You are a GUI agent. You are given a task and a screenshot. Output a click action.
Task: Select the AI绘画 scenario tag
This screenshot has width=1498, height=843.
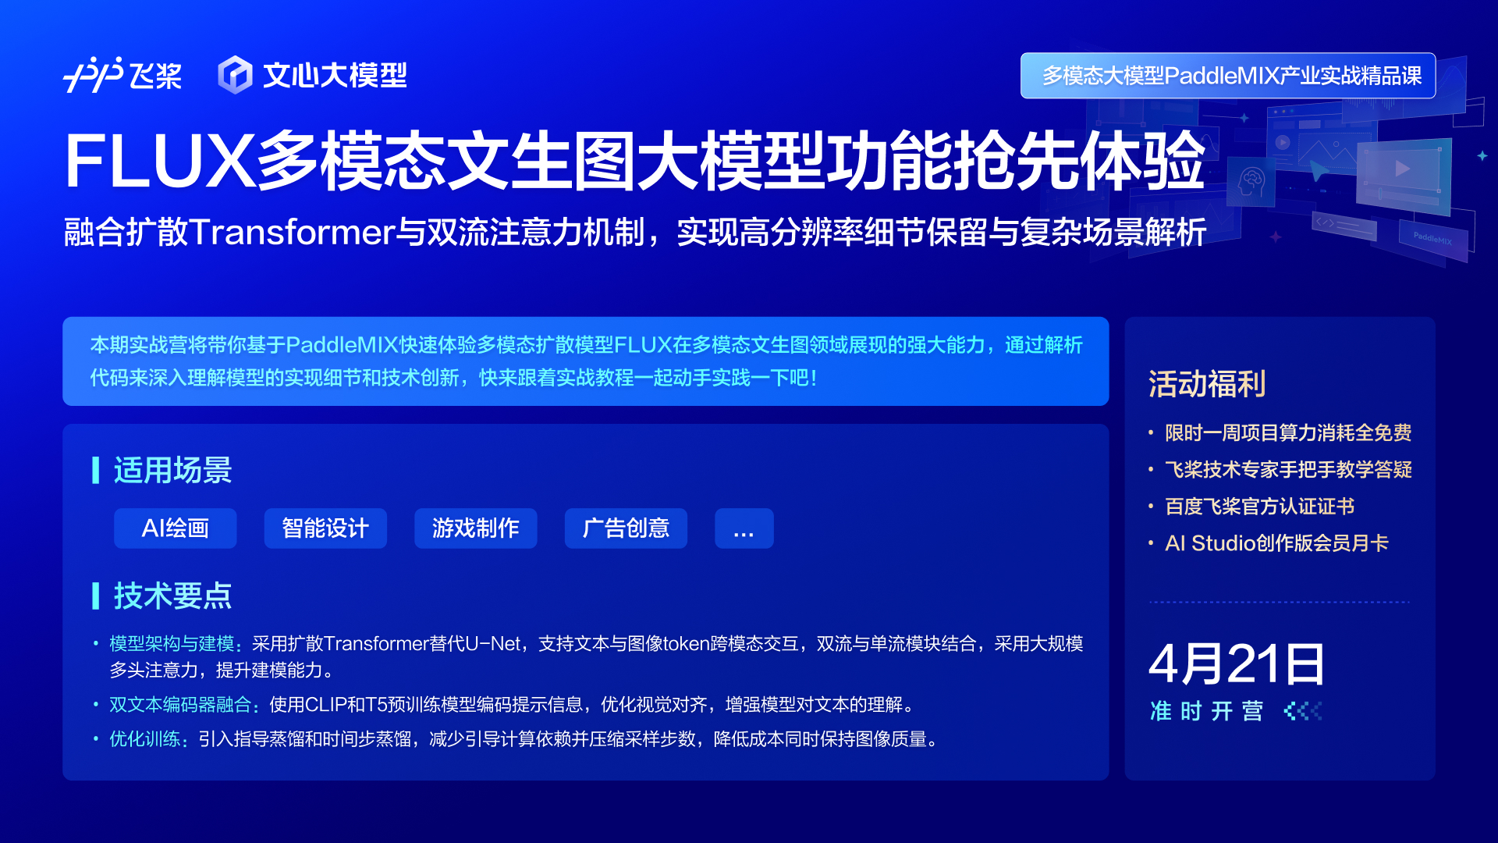pyautogui.click(x=175, y=528)
